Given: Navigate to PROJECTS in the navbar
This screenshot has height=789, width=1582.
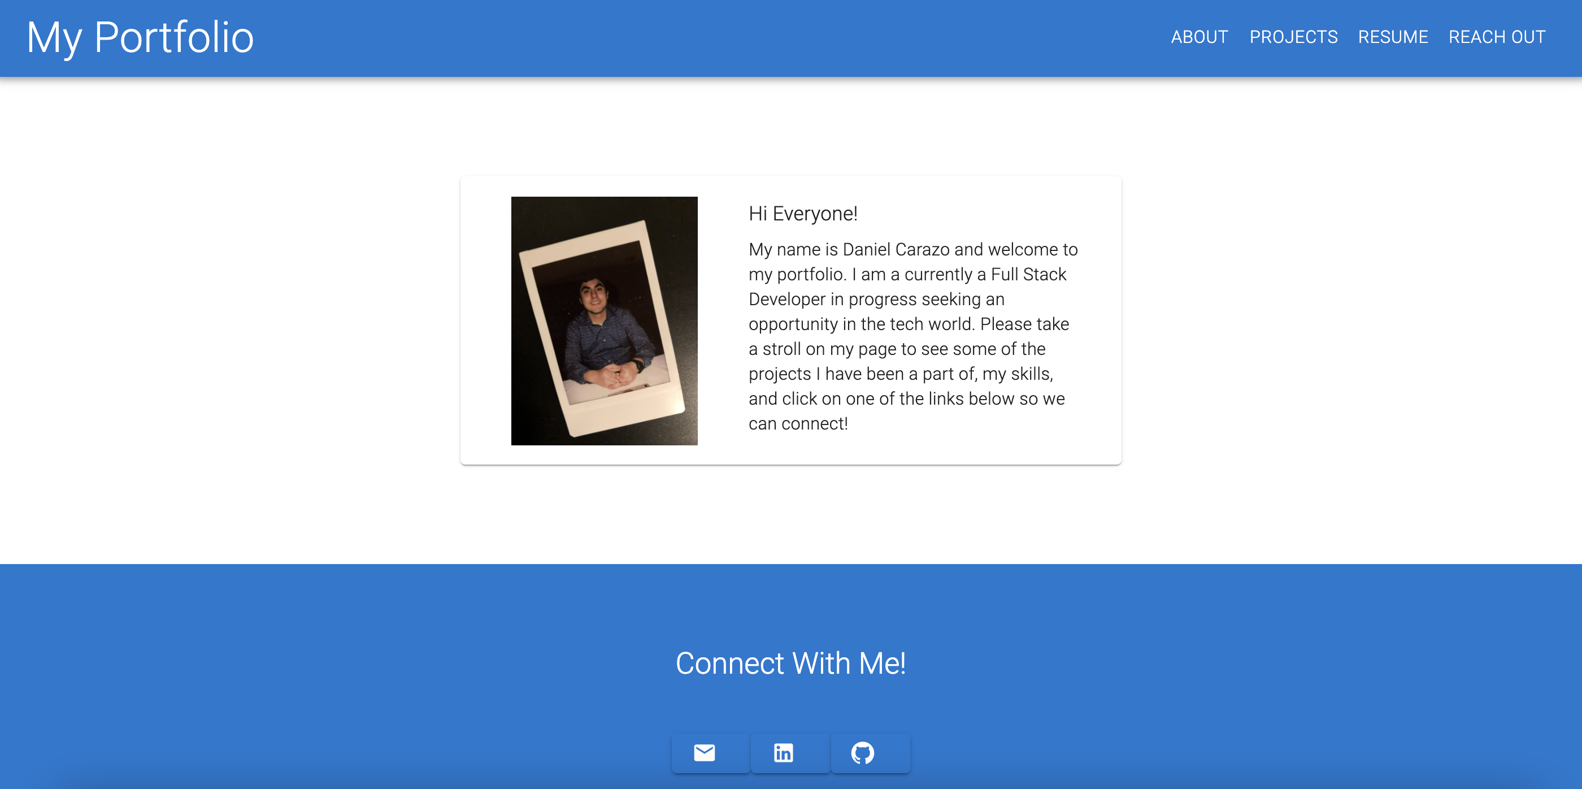Looking at the screenshot, I should tap(1293, 37).
